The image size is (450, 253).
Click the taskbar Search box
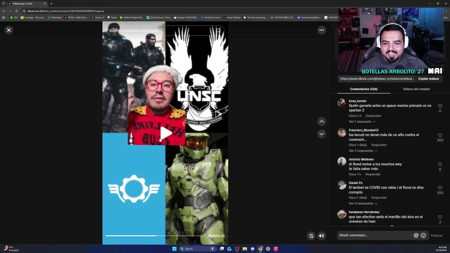[197, 249]
